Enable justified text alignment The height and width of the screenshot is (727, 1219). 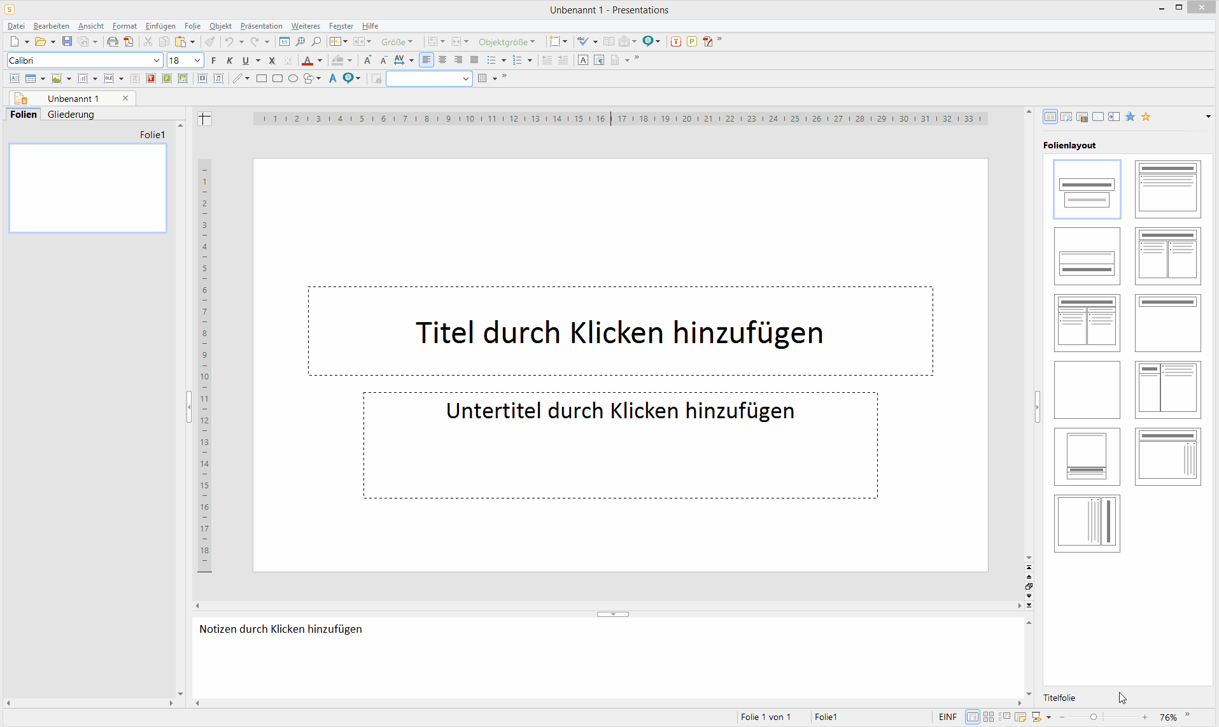click(x=474, y=60)
